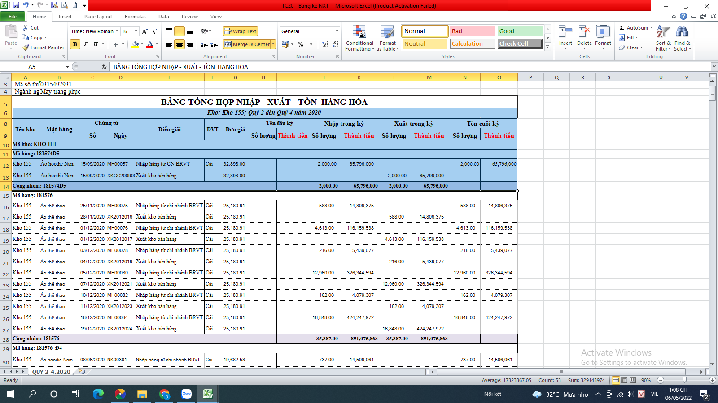Click the Find & Select binoculars icon
Image resolution: width=718 pixels, height=403 pixels.
pyautogui.click(x=682, y=32)
